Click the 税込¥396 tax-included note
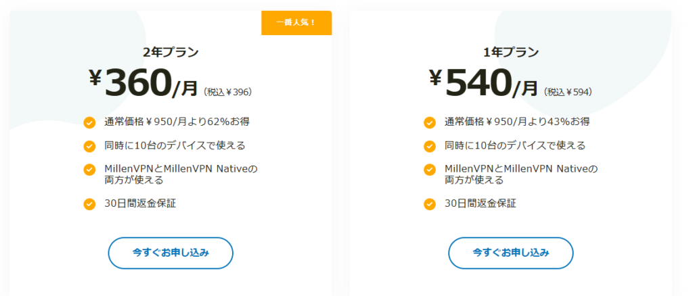693x296 pixels. pos(227,91)
